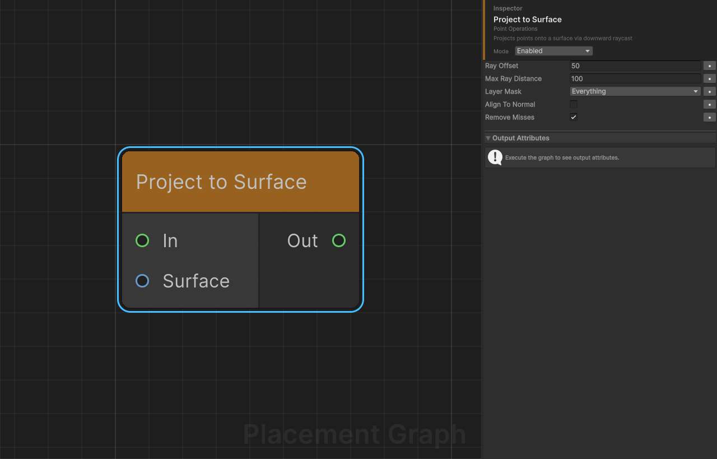
Task: Click the warning icon in Output Attributes
Action: (495, 157)
